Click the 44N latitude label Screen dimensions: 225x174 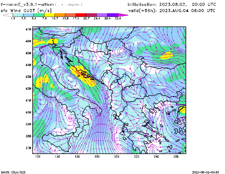[x=28, y=65]
